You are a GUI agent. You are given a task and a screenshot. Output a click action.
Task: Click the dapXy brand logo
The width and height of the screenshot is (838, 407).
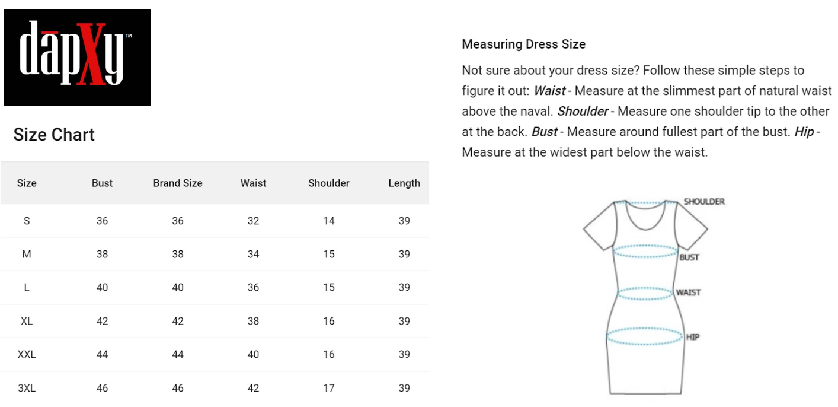(x=77, y=58)
